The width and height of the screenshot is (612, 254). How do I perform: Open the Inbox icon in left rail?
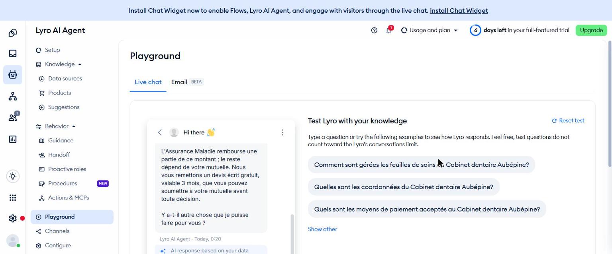[13, 53]
